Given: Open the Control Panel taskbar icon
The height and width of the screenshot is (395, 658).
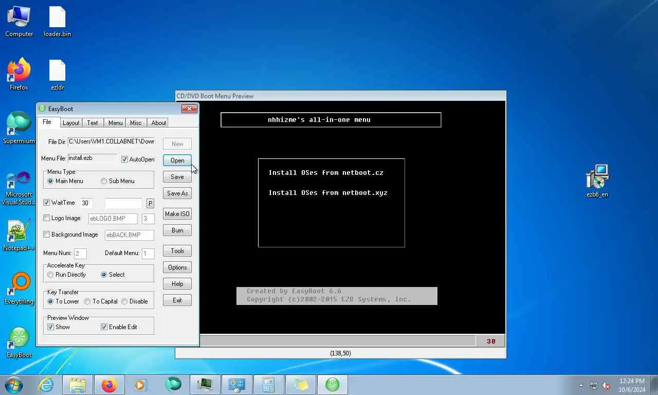Looking at the screenshot, I should (237, 385).
